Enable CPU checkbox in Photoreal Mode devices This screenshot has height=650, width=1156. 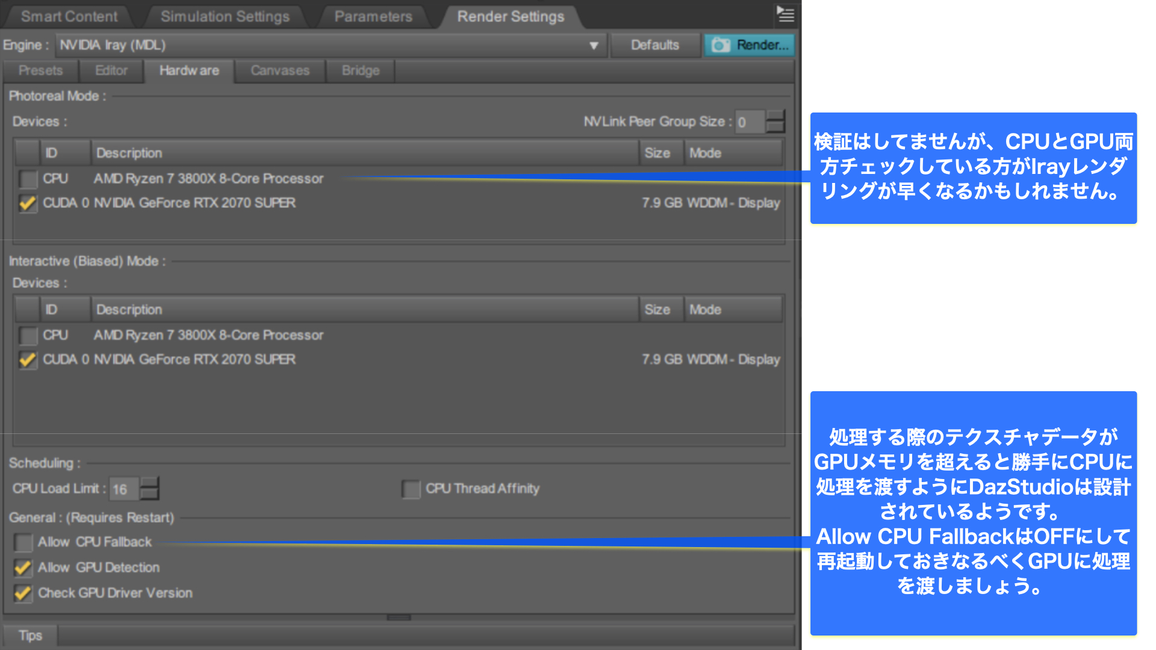(28, 179)
